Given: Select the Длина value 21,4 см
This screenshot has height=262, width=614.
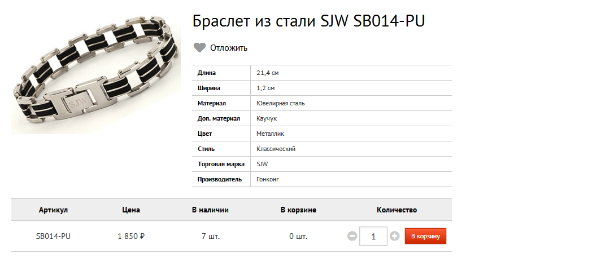Looking at the screenshot, I should click(267, 73).
